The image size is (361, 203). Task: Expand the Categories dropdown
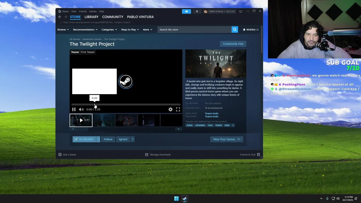click(109, 30)
